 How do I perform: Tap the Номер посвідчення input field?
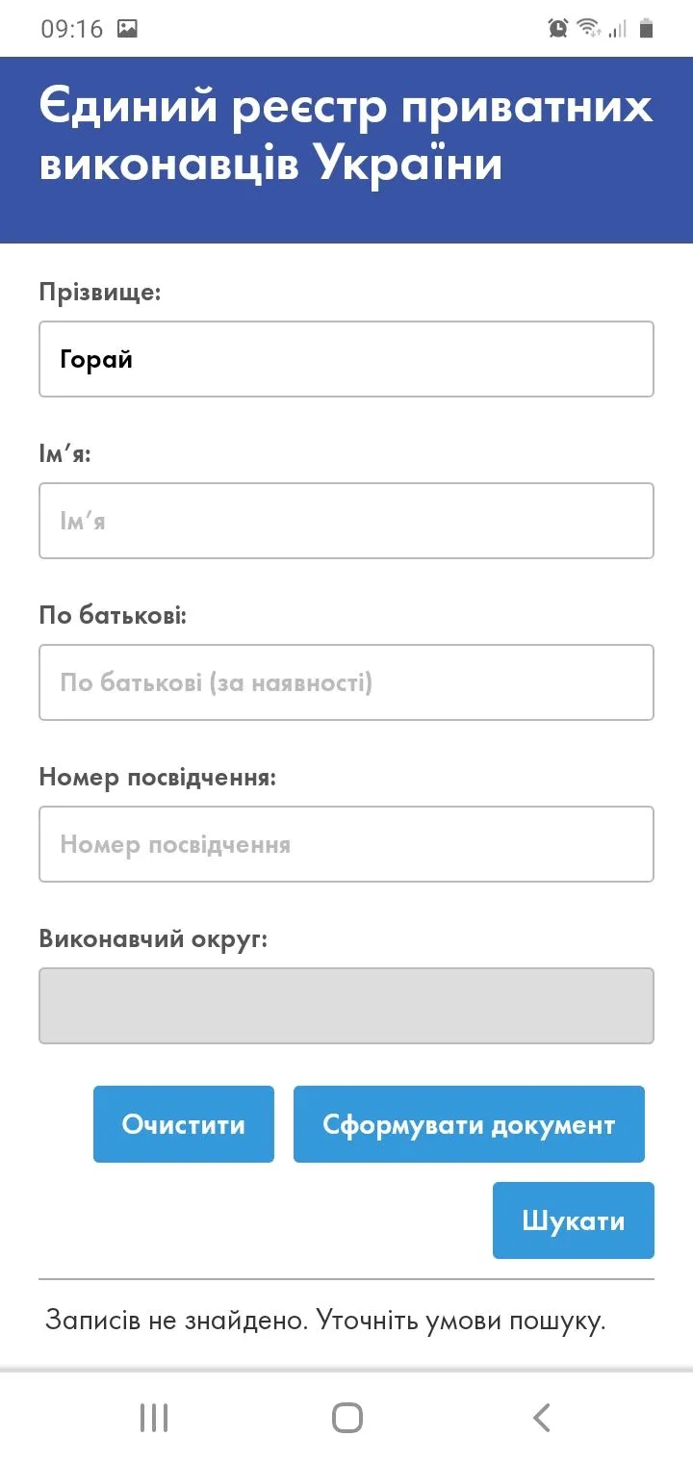[346, 844]
